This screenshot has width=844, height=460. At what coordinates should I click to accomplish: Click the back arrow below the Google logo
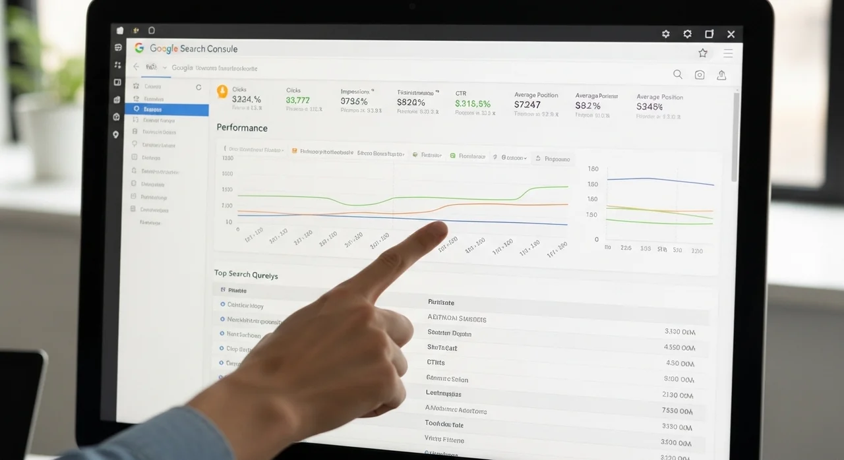[x=136, y=67]
